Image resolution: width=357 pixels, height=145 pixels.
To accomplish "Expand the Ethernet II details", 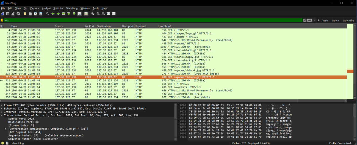I will click(2, 109).
